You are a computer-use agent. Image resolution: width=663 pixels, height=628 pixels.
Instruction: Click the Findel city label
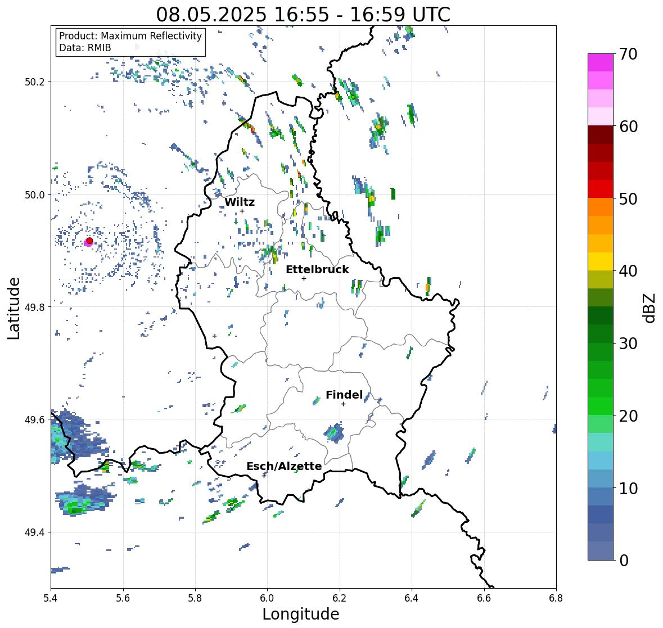pos(344,395)
